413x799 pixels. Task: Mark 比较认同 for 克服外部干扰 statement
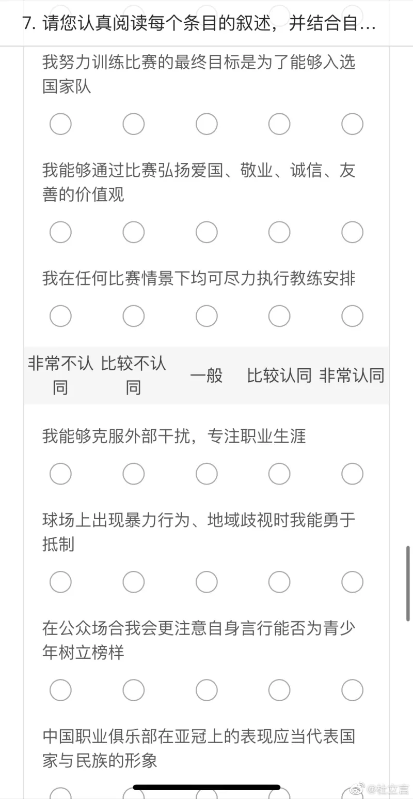pos(279,474)
